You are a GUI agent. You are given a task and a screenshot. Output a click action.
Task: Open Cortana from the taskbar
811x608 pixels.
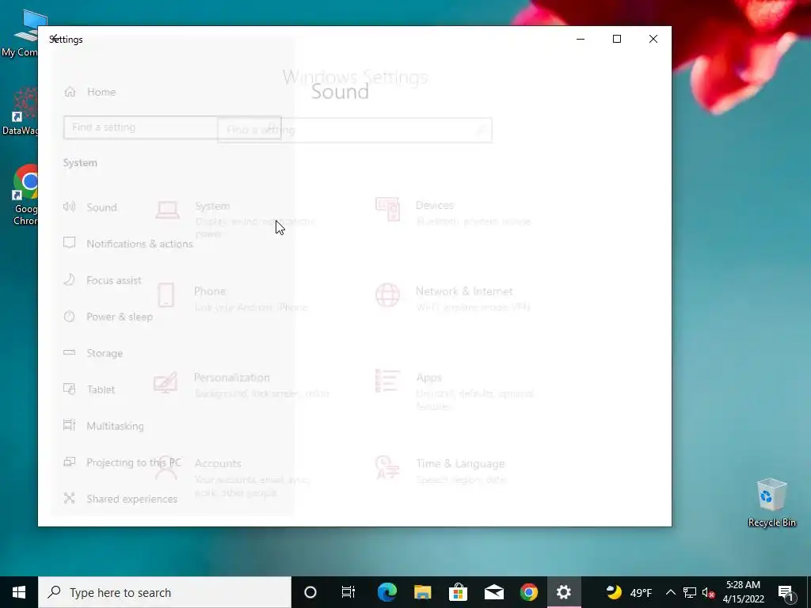tap(310, 592)
